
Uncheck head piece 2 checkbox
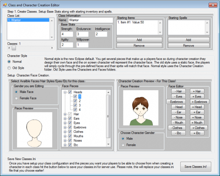click(75, 101)
